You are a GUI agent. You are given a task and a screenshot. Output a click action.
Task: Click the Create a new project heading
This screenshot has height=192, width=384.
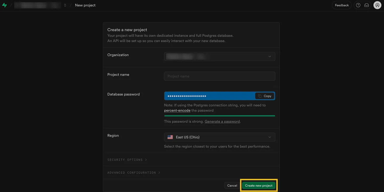[127, 30]
